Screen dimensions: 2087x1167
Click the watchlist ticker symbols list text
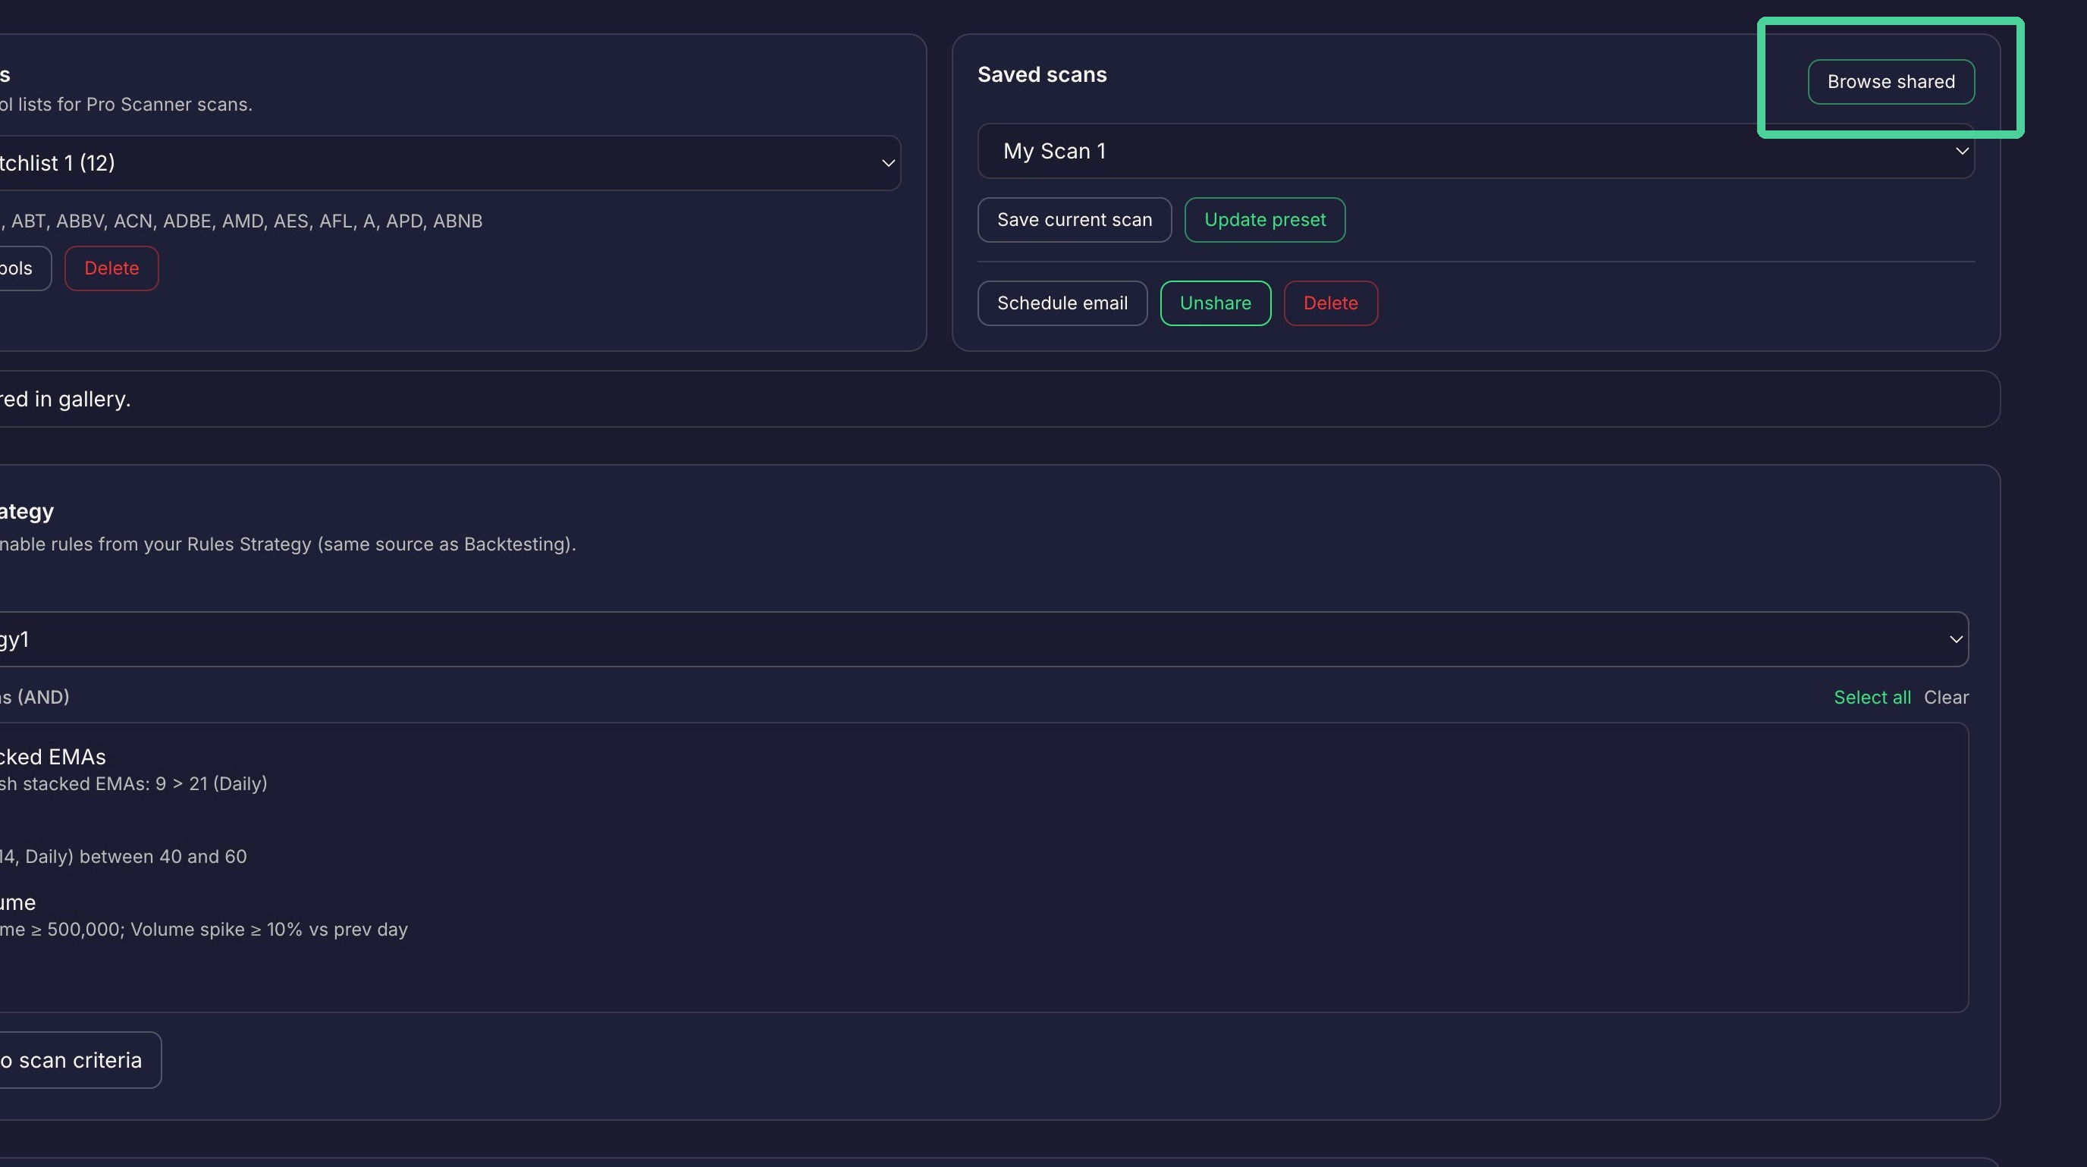[241, 221]
